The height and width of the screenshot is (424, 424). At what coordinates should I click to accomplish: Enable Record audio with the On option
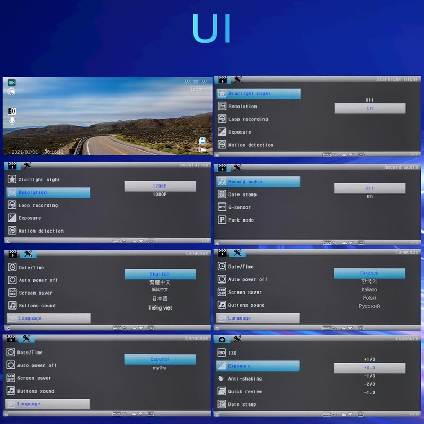[369, 197]
